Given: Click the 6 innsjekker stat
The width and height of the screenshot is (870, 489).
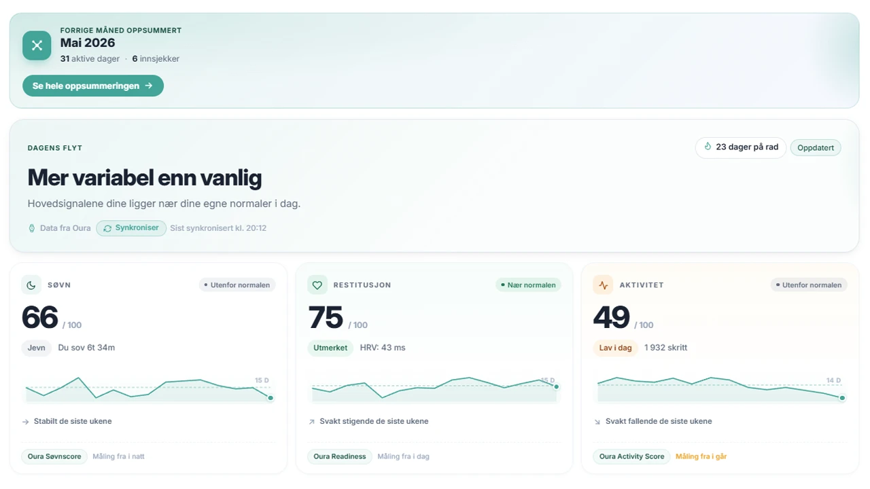Looking at the screenshot, I should coord(156,59).
